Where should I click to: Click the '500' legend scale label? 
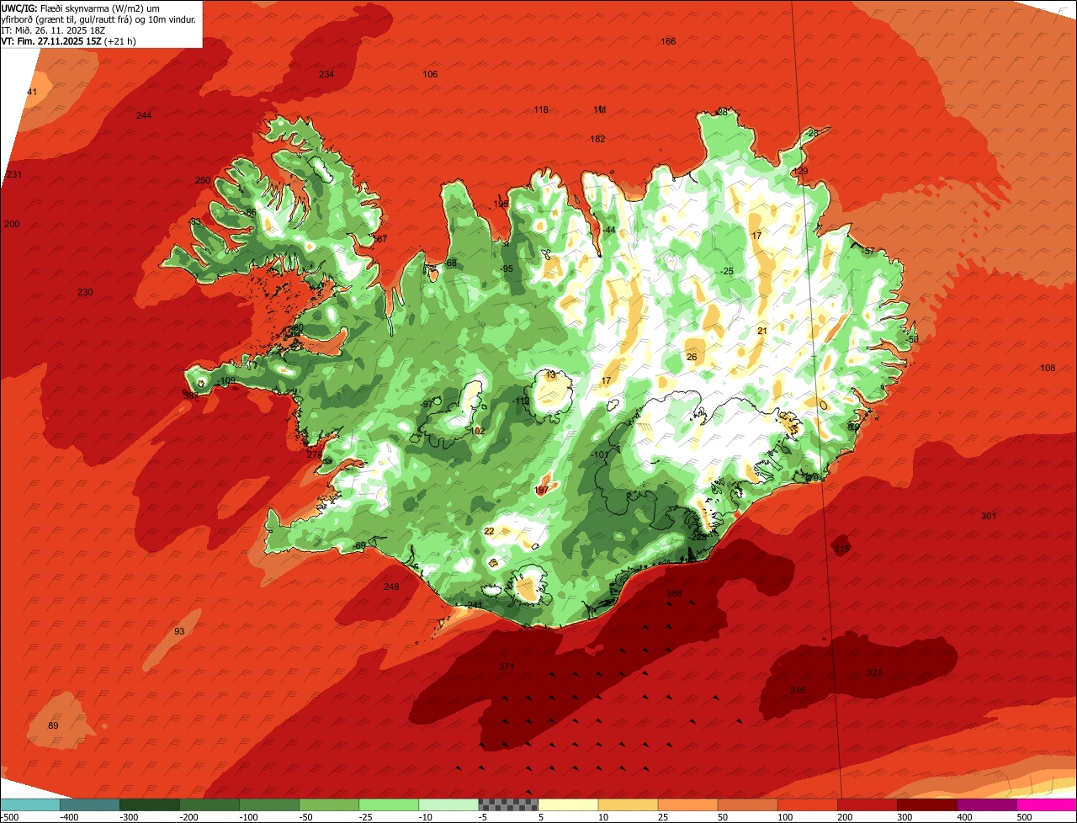[x=1024, y=817]
